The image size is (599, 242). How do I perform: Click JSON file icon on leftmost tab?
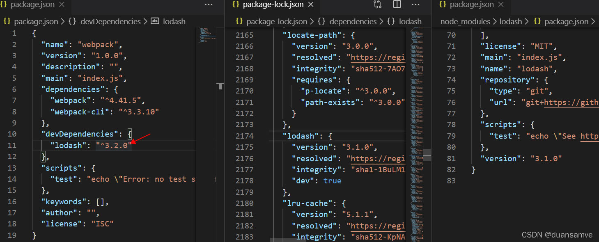pos(4,5)
